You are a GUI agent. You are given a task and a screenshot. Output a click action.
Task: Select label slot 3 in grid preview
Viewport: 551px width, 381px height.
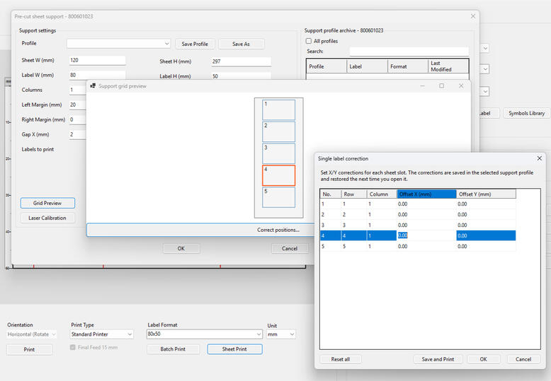[278, 153]
